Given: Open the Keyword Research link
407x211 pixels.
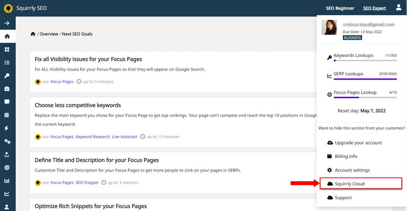Looking at the screenshot, I should 93,137.
